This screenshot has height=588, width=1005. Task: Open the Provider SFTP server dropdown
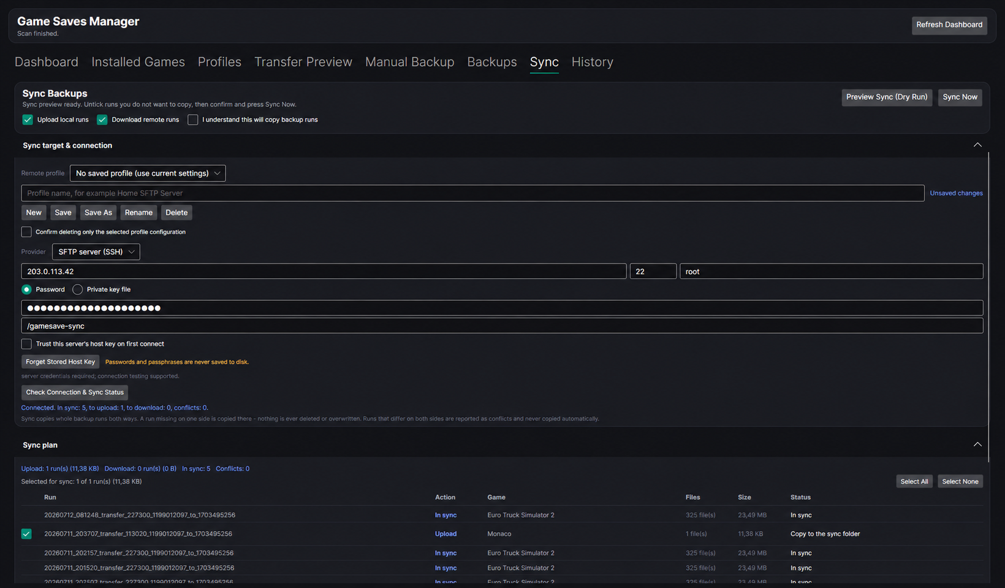[96, 252]
